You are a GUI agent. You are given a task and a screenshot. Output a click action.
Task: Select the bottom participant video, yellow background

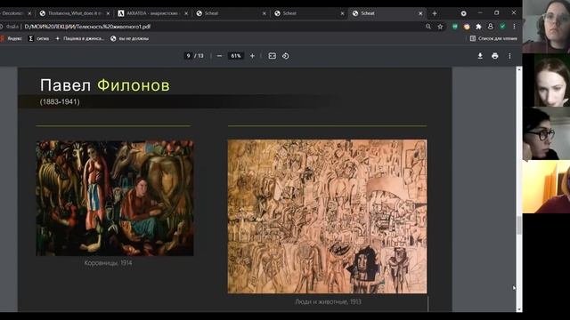[x=546, y=187]
